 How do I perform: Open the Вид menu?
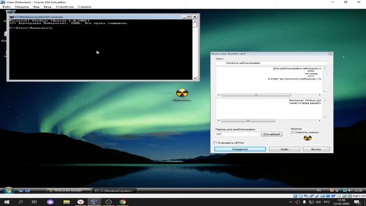[x=36, y=7]
